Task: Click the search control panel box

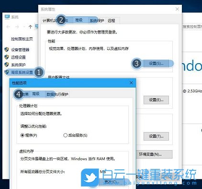Action: click(192, 26)
